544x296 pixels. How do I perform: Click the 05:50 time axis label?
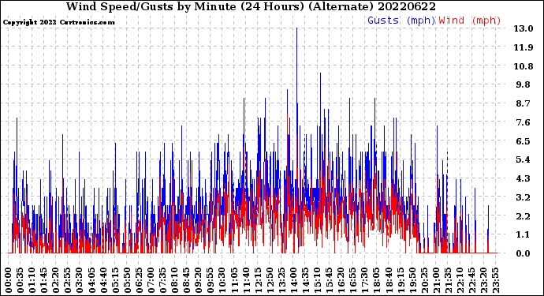coord(127,280)
